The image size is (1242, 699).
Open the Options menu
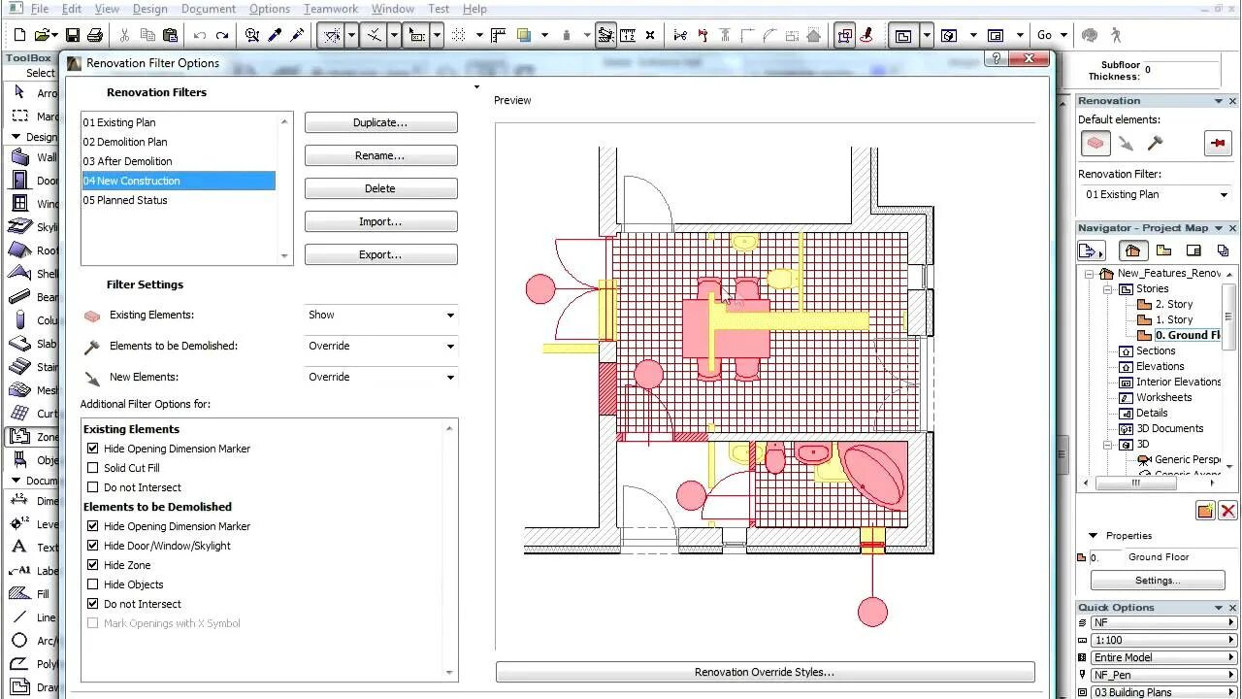pos(269,9)
